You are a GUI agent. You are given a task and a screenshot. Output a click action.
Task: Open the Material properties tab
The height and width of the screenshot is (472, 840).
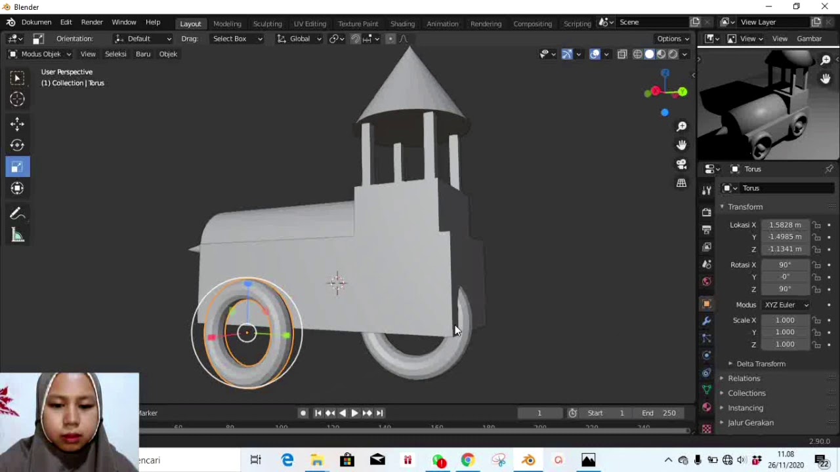coord(707,406)
